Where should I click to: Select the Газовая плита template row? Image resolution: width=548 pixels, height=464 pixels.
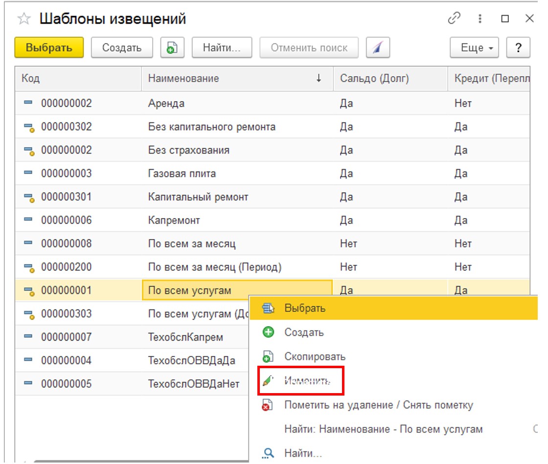[x=273, y=174]
